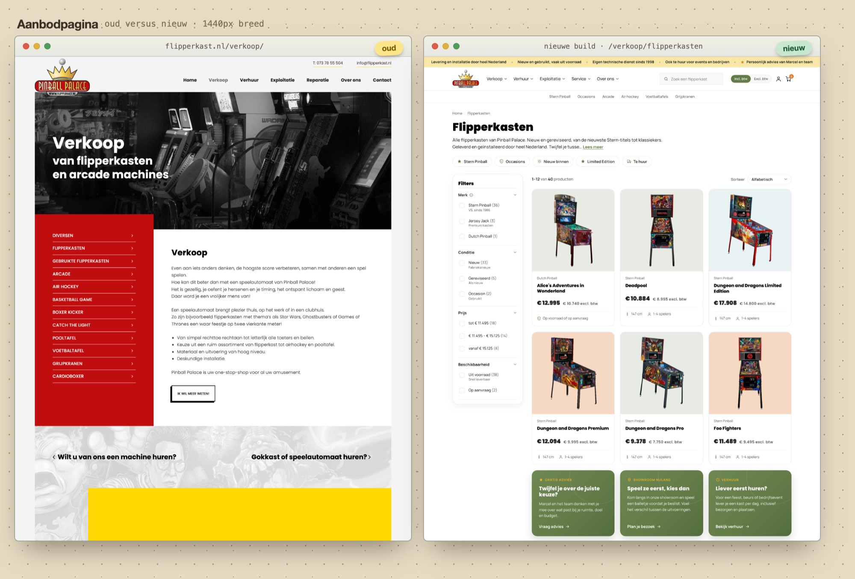Click the 'Lees meer' link
Image resolution: width=855 pixels, height=579 pixels.
(x=593, y=147)
